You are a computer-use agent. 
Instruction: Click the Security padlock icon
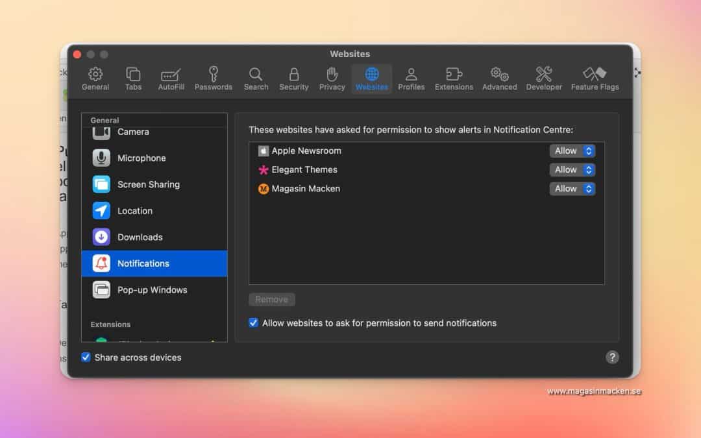(x=294, y=75)
